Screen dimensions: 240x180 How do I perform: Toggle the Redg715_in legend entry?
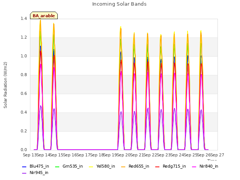[171, 166]
